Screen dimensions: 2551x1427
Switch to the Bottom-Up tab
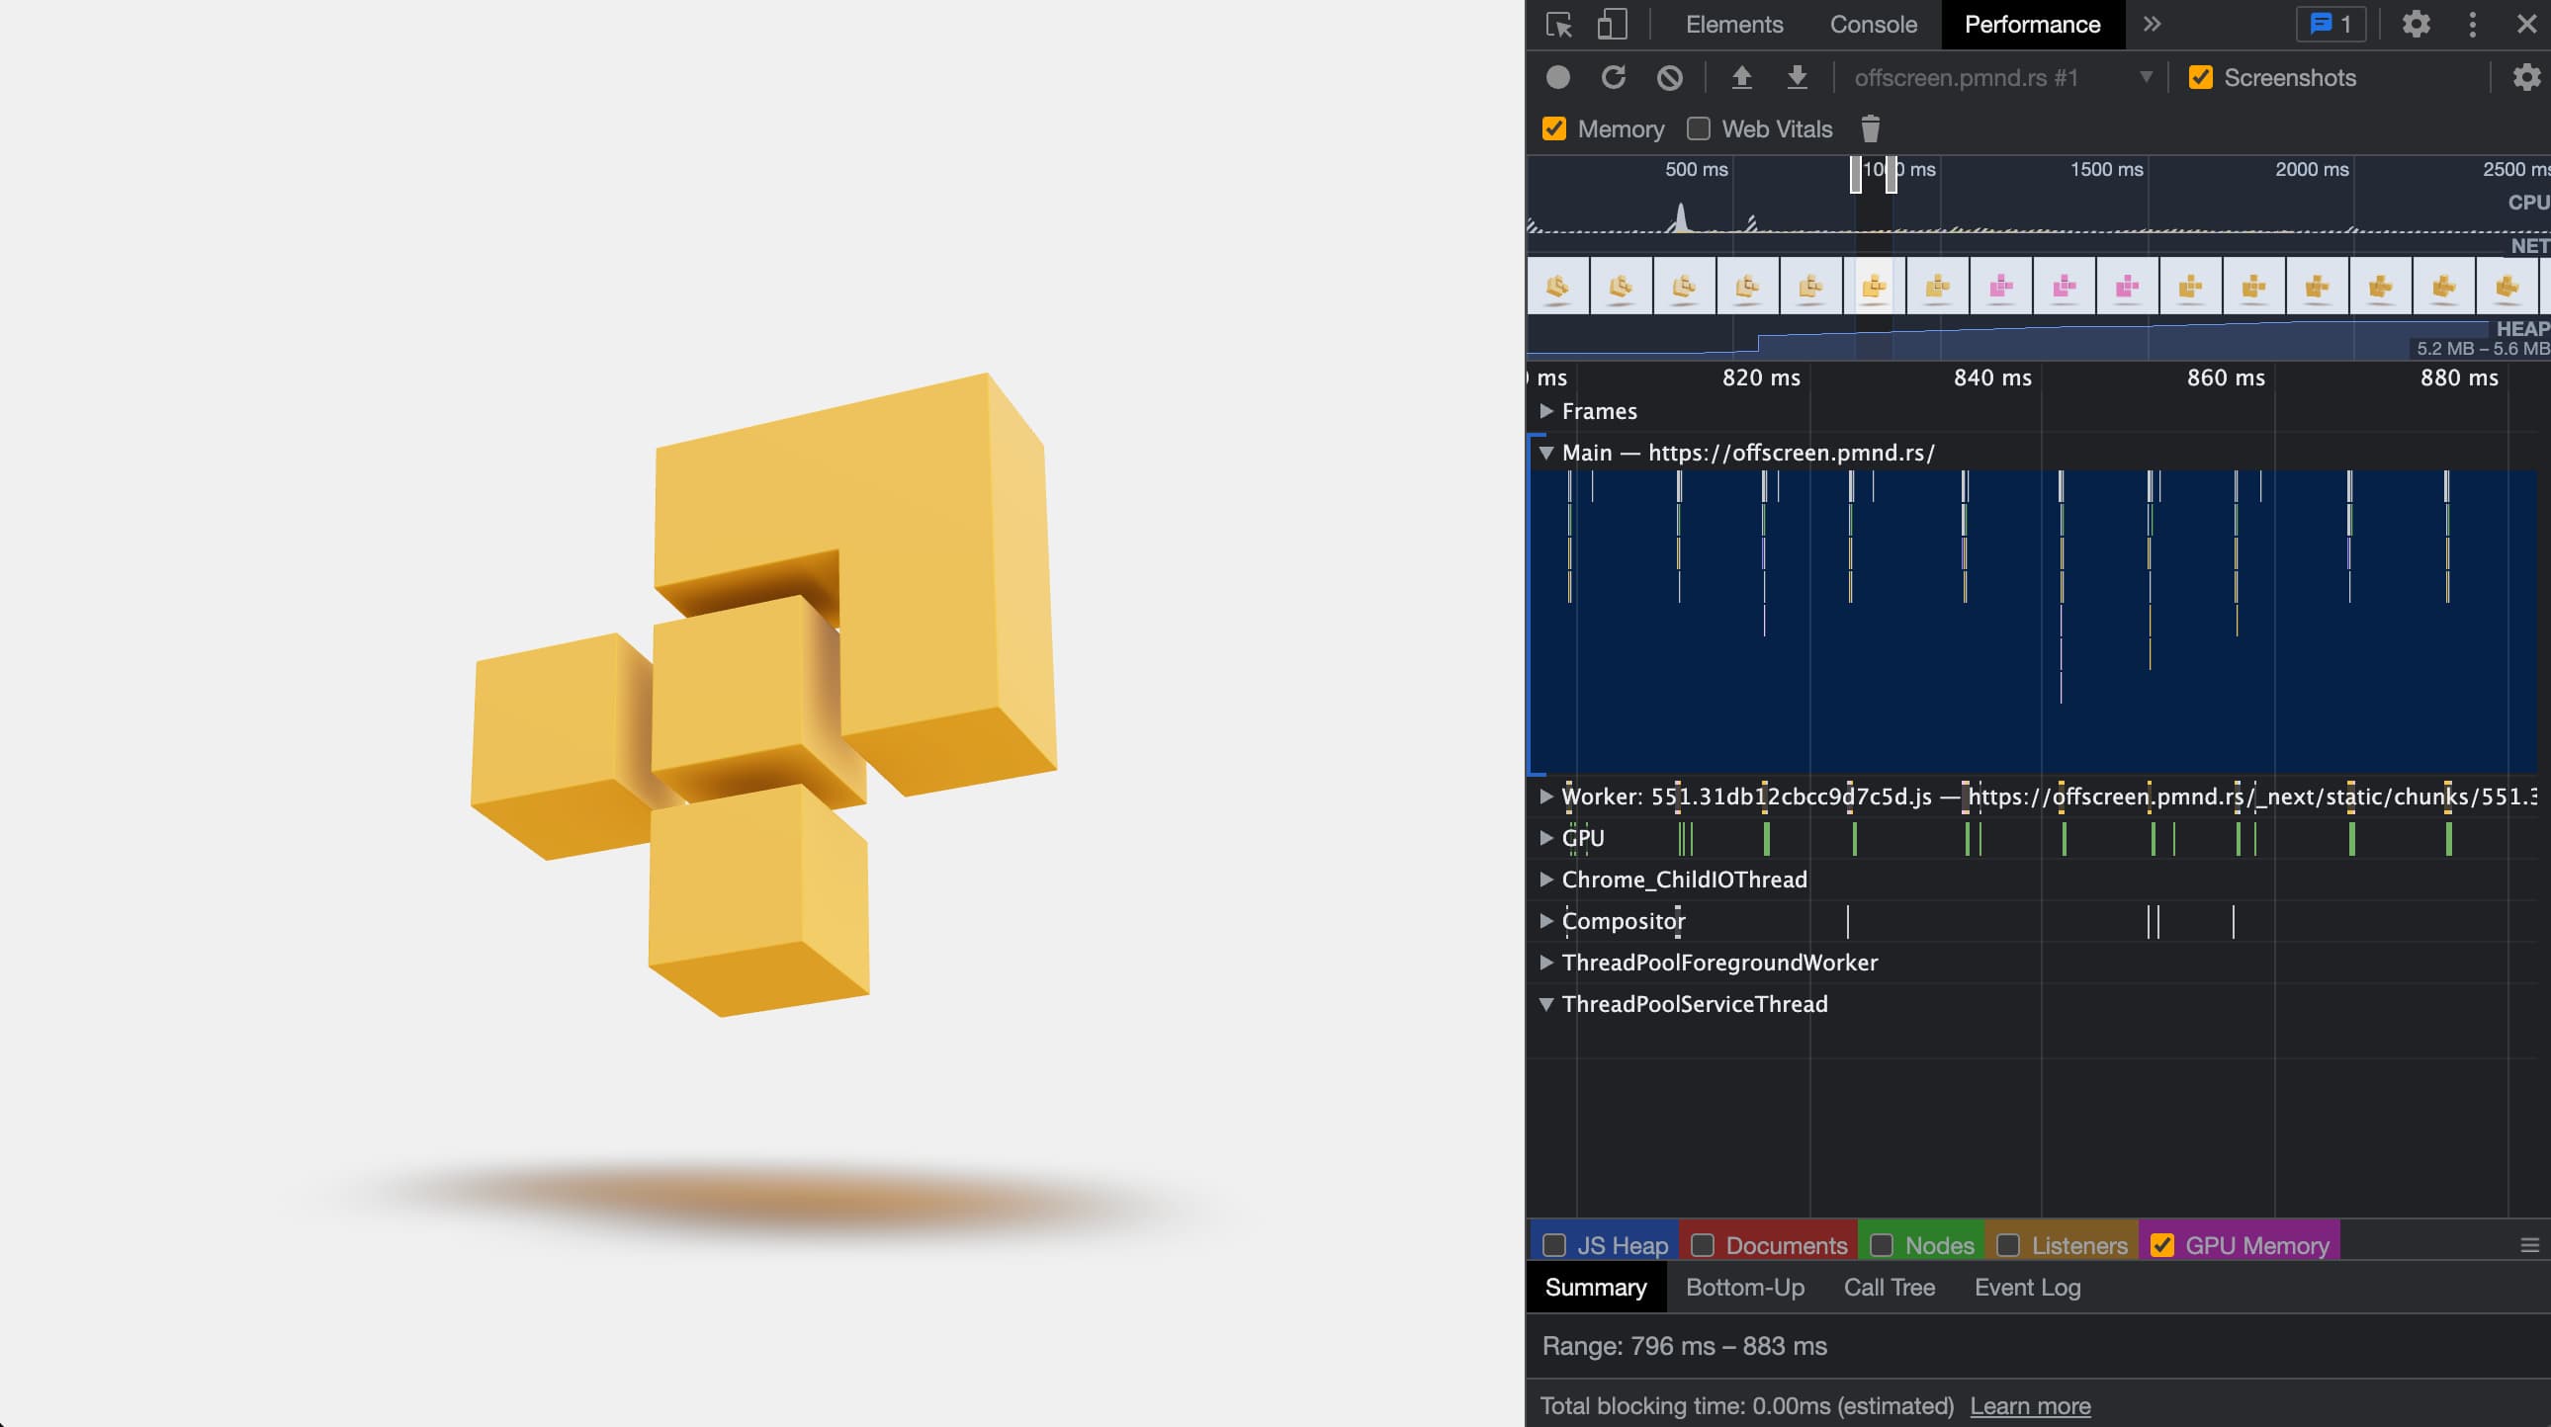pos(1745,1287)
